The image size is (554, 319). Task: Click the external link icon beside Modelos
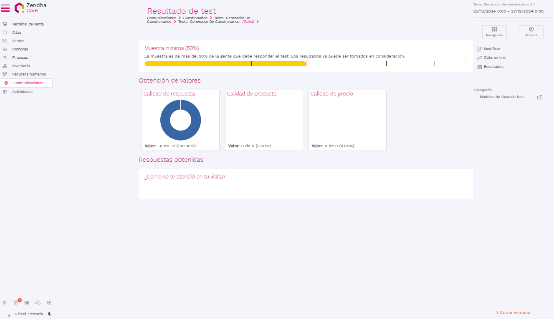pos(539,97)
